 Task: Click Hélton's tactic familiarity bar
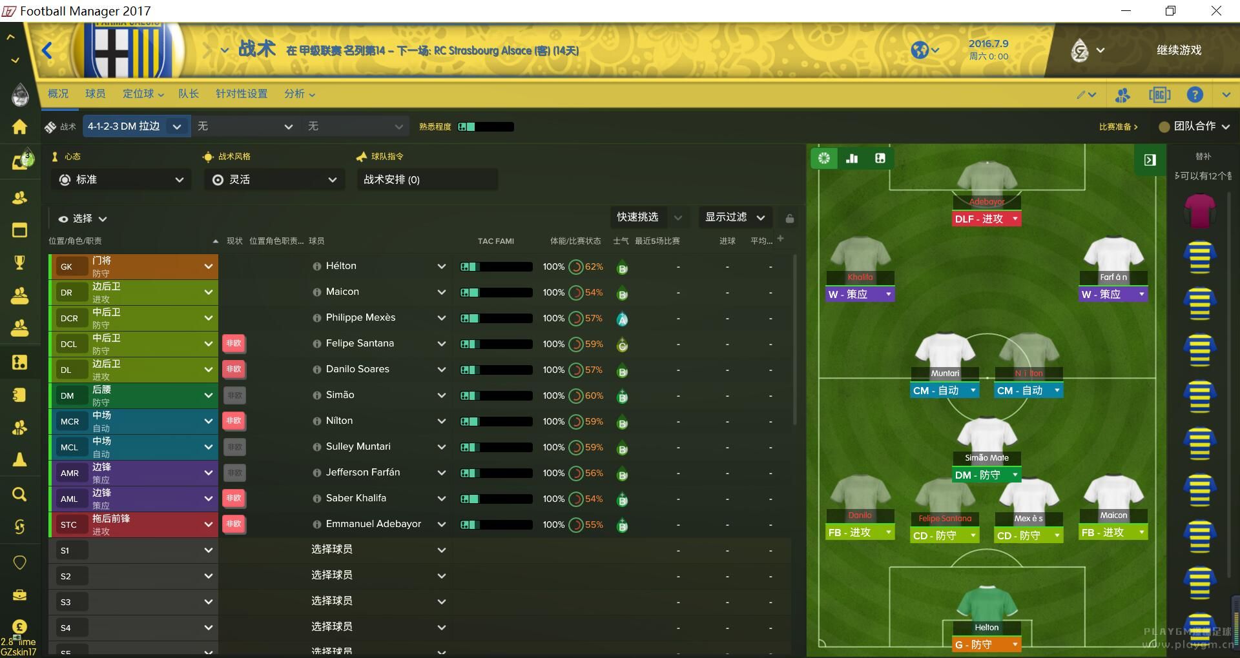[x=496, y=266]
